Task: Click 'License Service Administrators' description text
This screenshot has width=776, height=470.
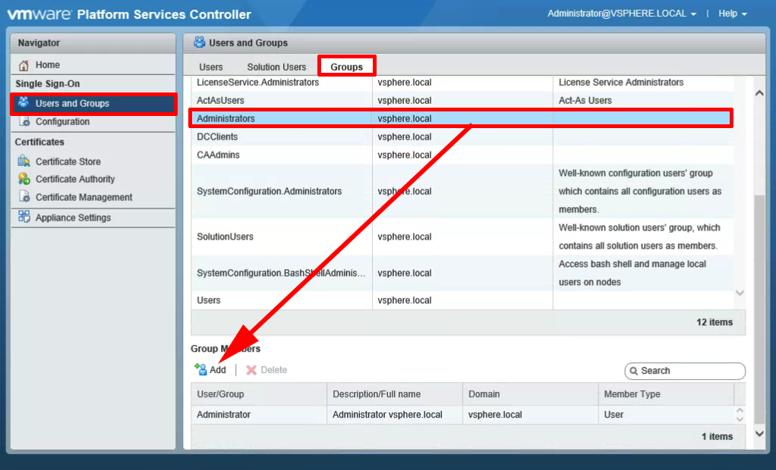Action: point(621,83)
